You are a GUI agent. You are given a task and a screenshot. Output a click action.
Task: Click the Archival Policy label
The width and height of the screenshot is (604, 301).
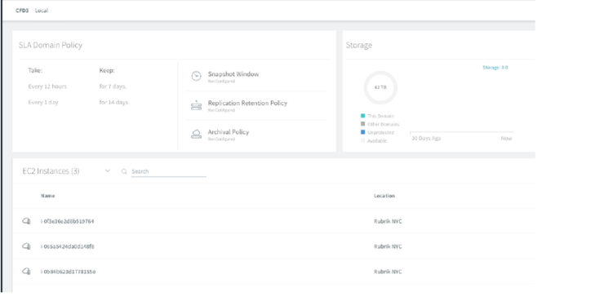coord(229,132)
